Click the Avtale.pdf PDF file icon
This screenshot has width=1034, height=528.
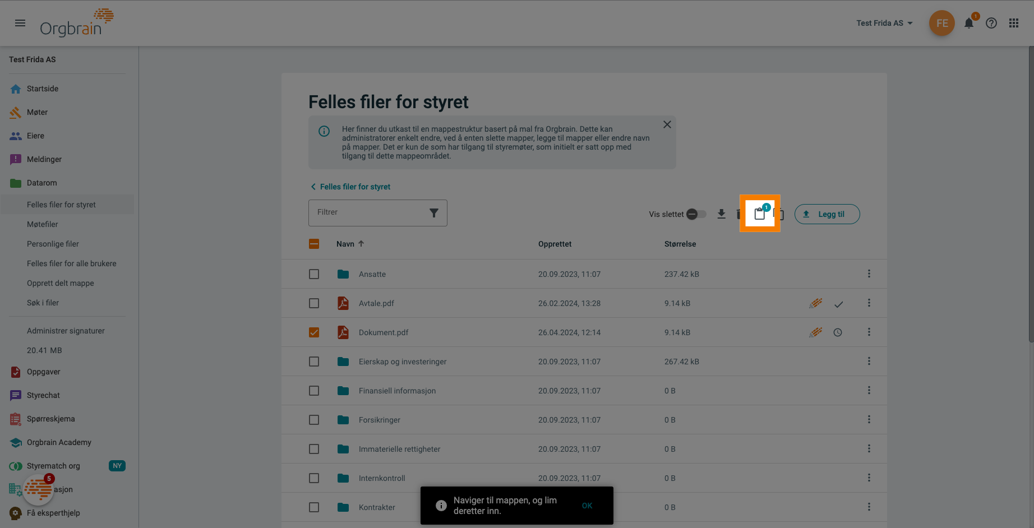point(343,303)
